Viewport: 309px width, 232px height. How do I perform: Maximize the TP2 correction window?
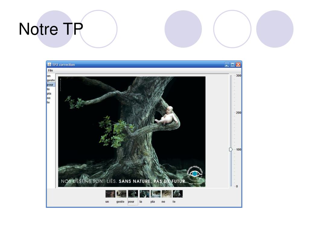[233, 65]
